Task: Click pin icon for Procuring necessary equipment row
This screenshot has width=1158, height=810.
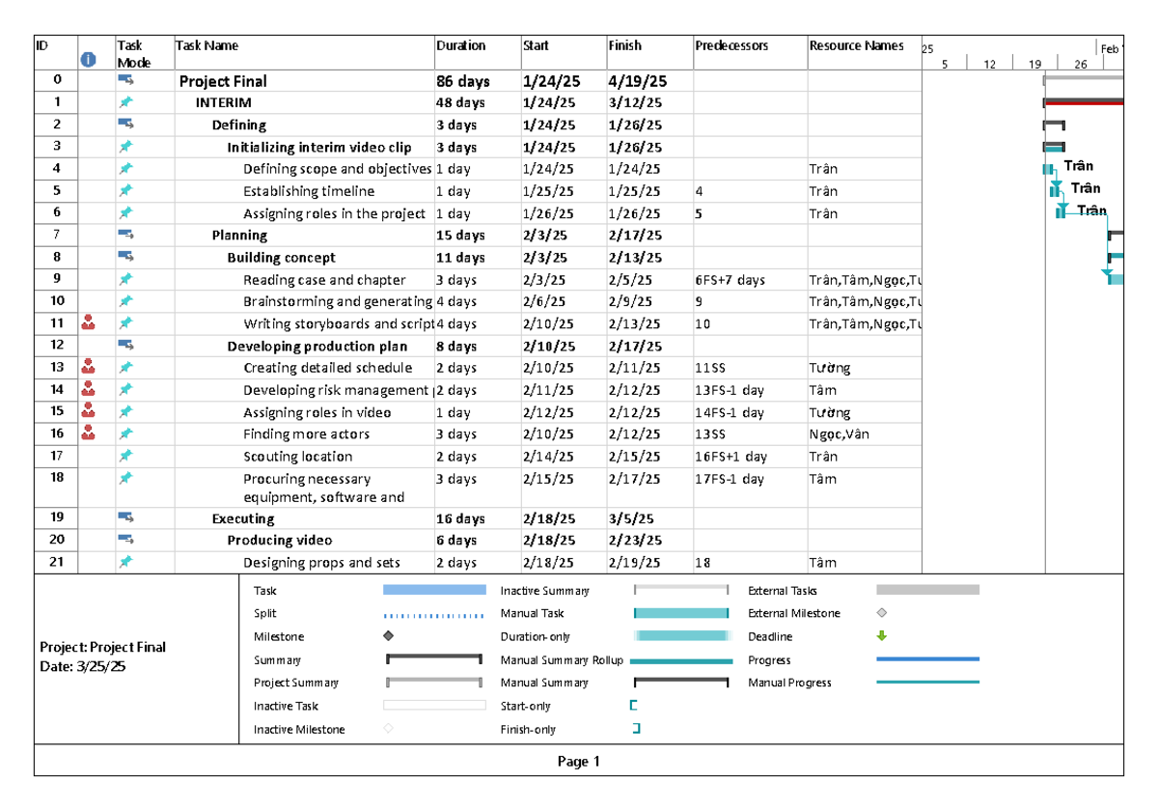Action: tap(125, 479)
